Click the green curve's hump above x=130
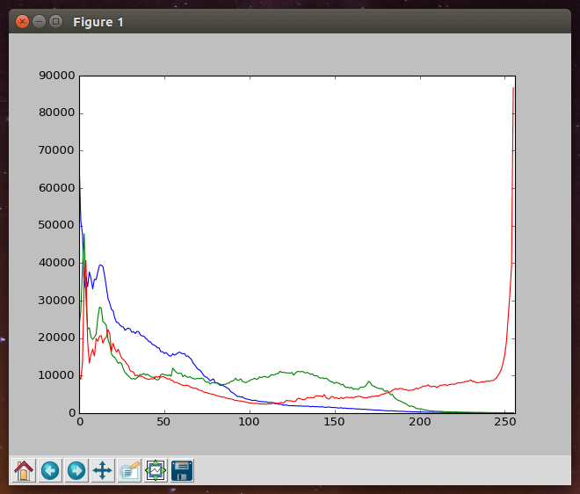 click(x=301, y=372)
